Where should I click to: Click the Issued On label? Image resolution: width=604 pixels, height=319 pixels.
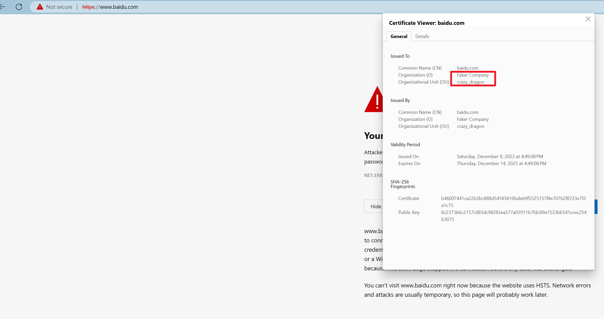(x=409, y=157)
